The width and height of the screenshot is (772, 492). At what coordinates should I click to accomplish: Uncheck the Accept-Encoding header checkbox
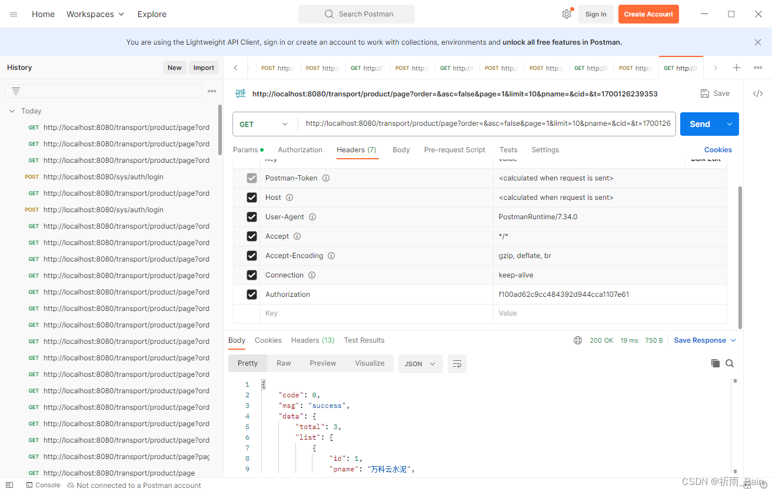pos(252,256)
